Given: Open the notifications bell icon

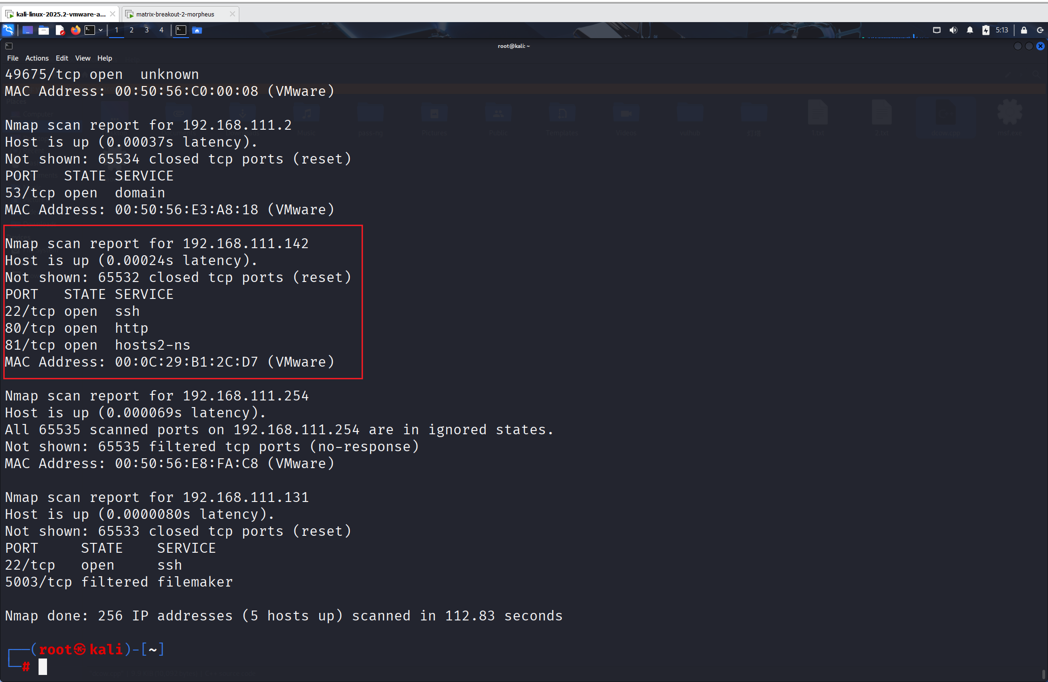Looking at the screenshot, I should point(969,31).
